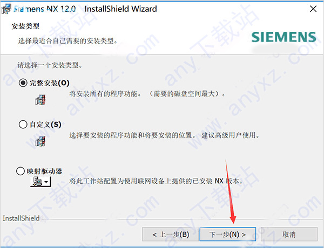Choose the 自定义(S) install option

[23, 125]
